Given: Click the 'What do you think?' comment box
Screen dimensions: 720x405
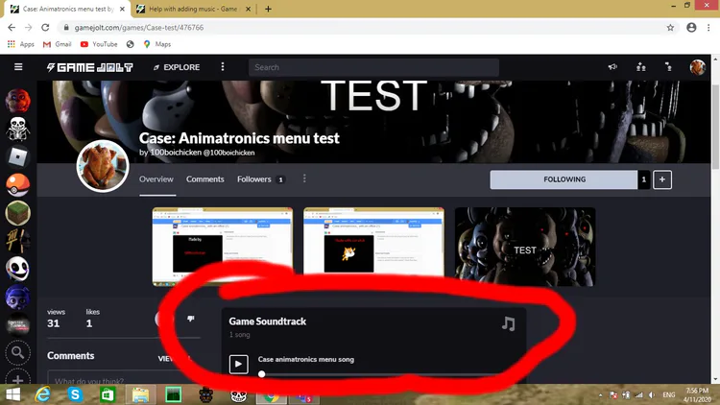Looking at the screenshot, I should click(x=124, y=377).
